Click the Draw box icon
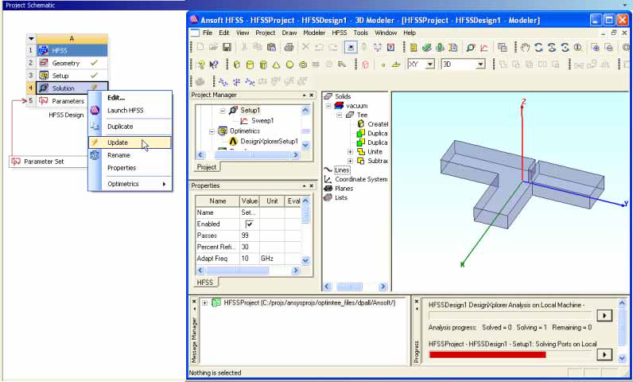The height and width of the screenshot is (382, 633). click(235, 64)
